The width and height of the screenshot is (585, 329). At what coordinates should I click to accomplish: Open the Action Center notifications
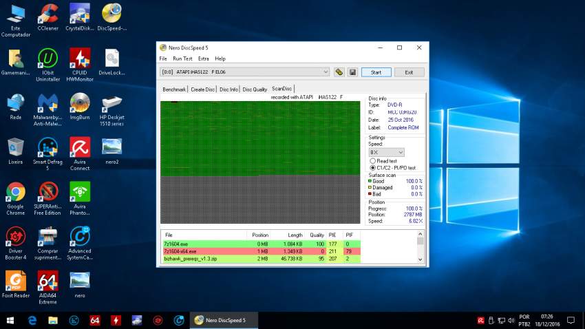click(571, 321)
